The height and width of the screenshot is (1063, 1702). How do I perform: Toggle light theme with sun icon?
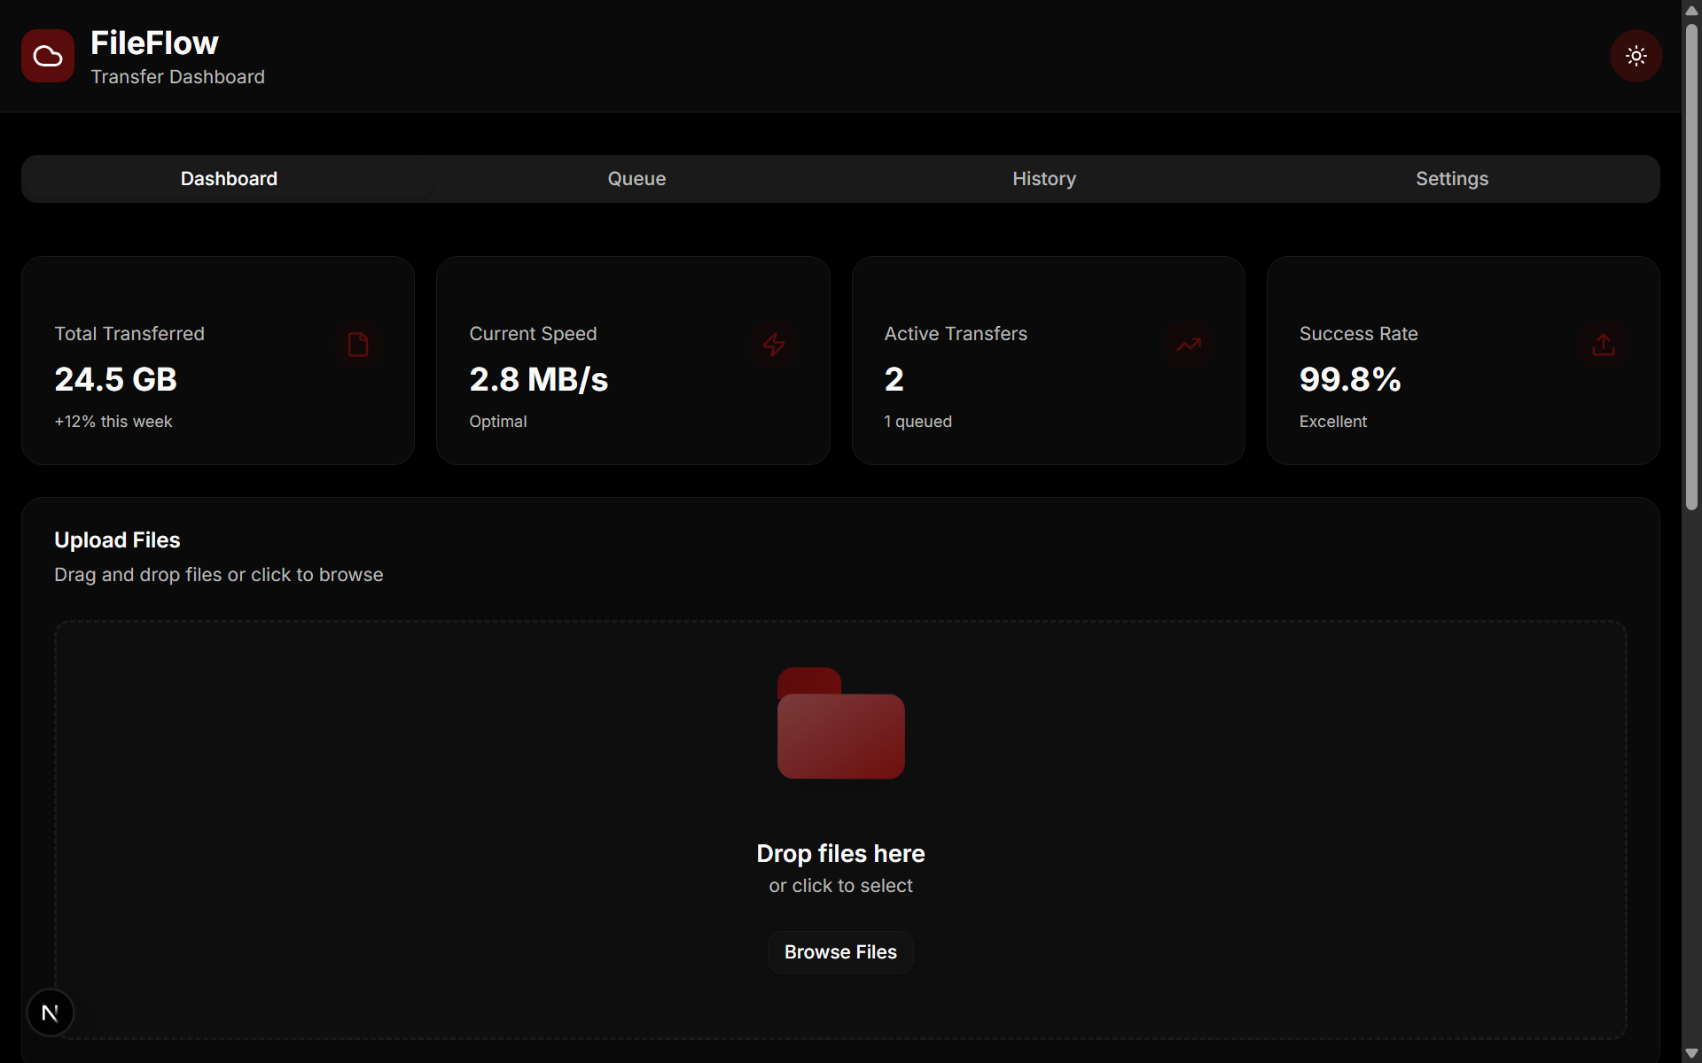click(x=1636, y=56)
